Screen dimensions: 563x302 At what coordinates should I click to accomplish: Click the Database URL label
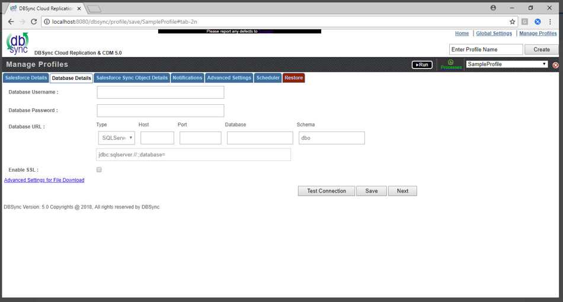(27, 127)
